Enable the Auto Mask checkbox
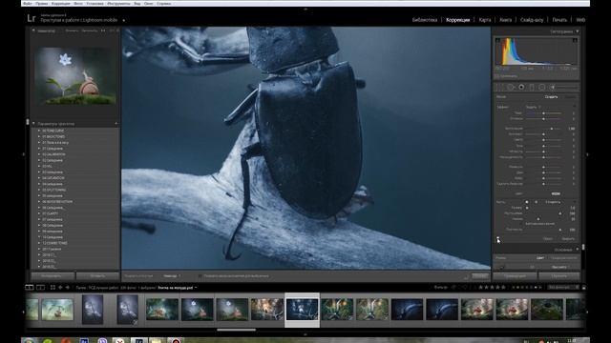The height and width of the screenshot is (343, 611). point(522,224)
